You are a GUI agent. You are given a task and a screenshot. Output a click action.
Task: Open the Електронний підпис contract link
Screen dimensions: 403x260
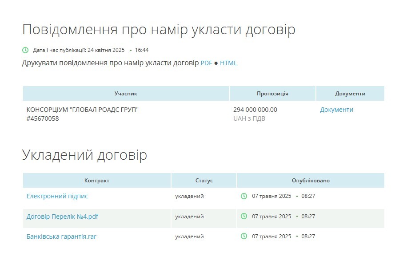point(57,196)
